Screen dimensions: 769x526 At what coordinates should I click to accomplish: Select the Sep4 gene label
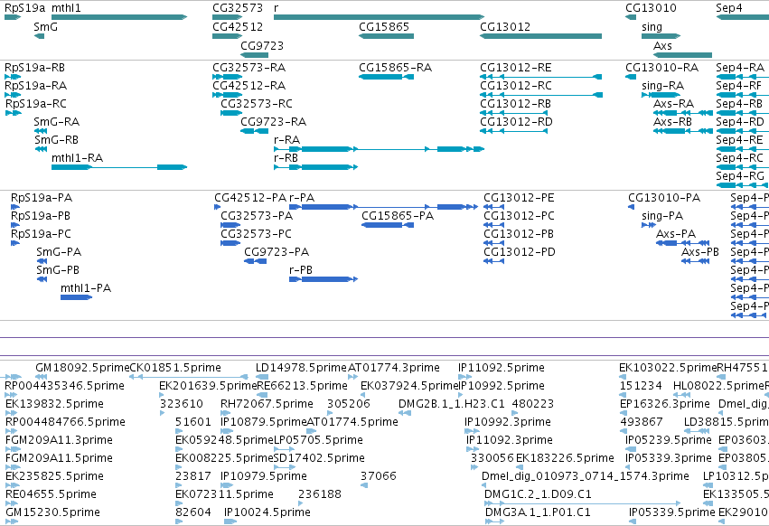728,8
